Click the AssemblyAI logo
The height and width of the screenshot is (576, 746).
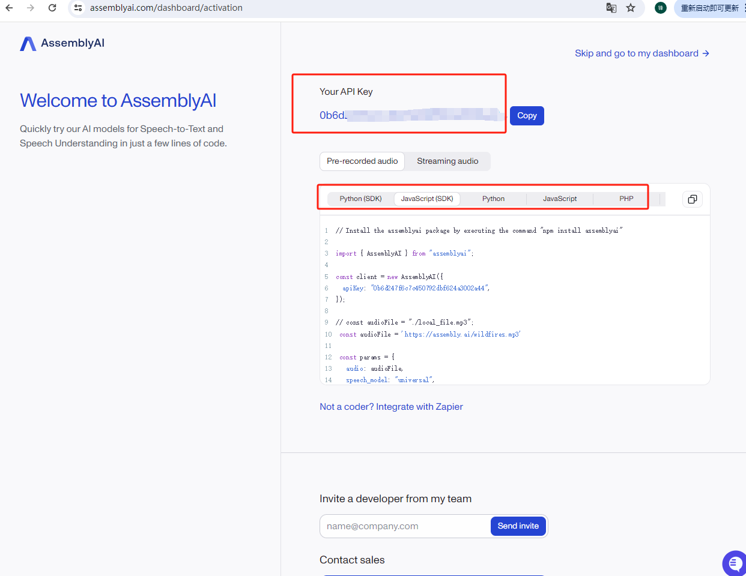tap(62, 43)
